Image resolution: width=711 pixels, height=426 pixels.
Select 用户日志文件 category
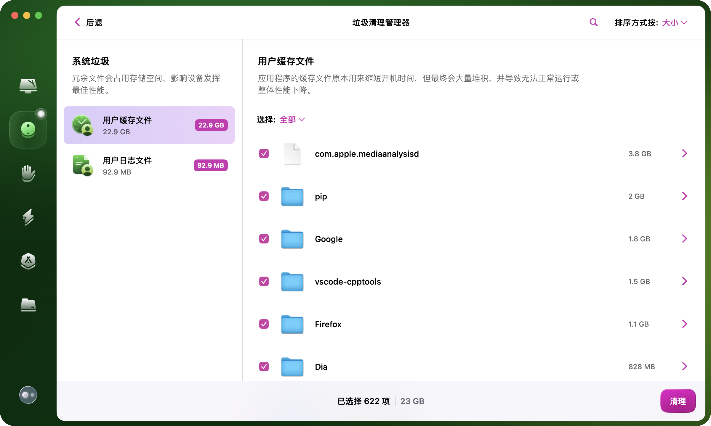click(x=149, y=165)
